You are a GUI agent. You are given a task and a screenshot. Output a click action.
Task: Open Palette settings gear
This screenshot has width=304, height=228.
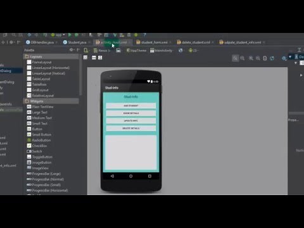coord(72,50)
